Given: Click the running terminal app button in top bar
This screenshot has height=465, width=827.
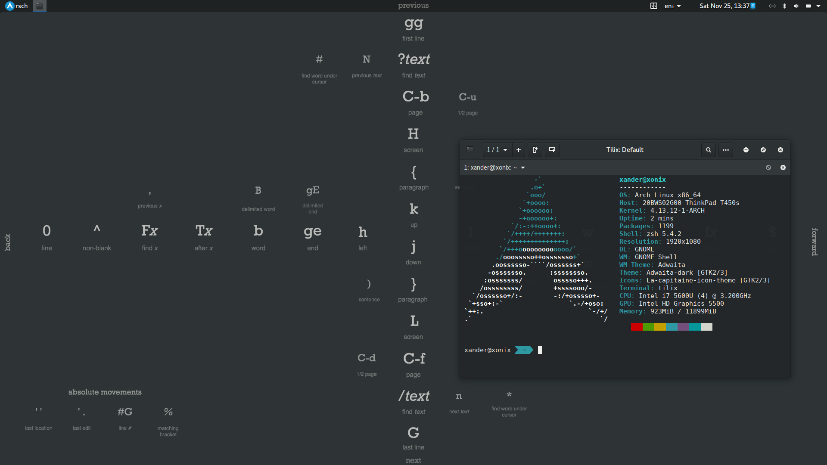Looking at the screenshot, I should (39, 6).
